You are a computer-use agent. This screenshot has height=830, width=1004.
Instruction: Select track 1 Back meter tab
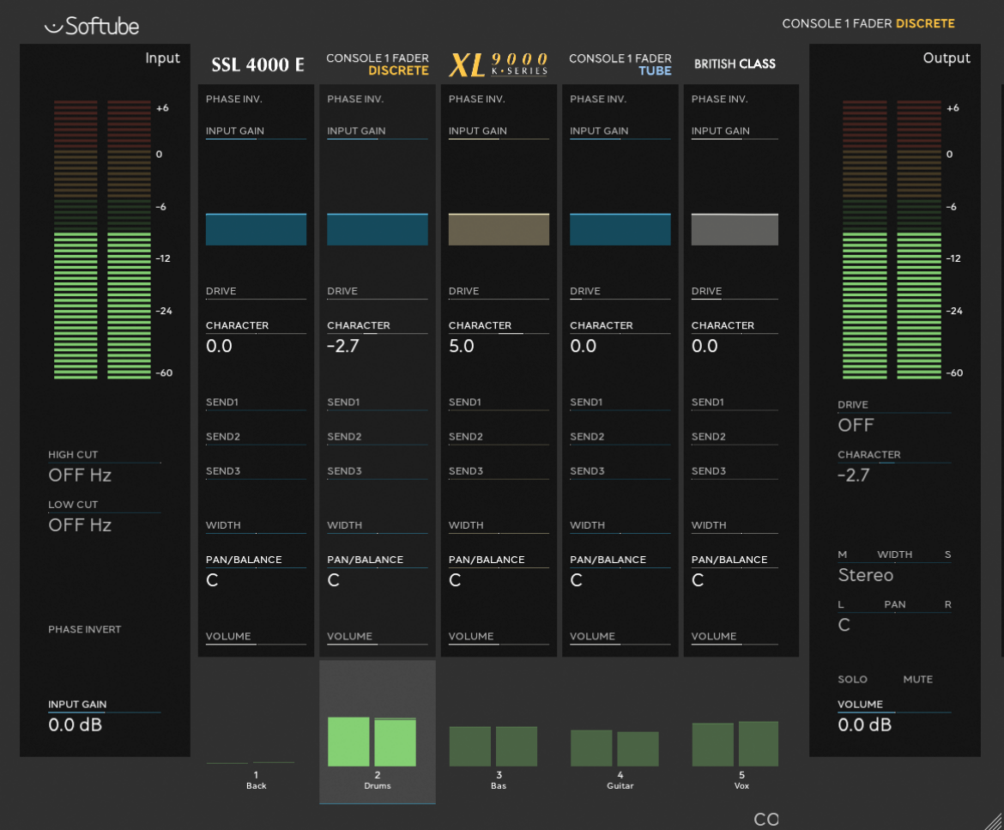(256, 732)
